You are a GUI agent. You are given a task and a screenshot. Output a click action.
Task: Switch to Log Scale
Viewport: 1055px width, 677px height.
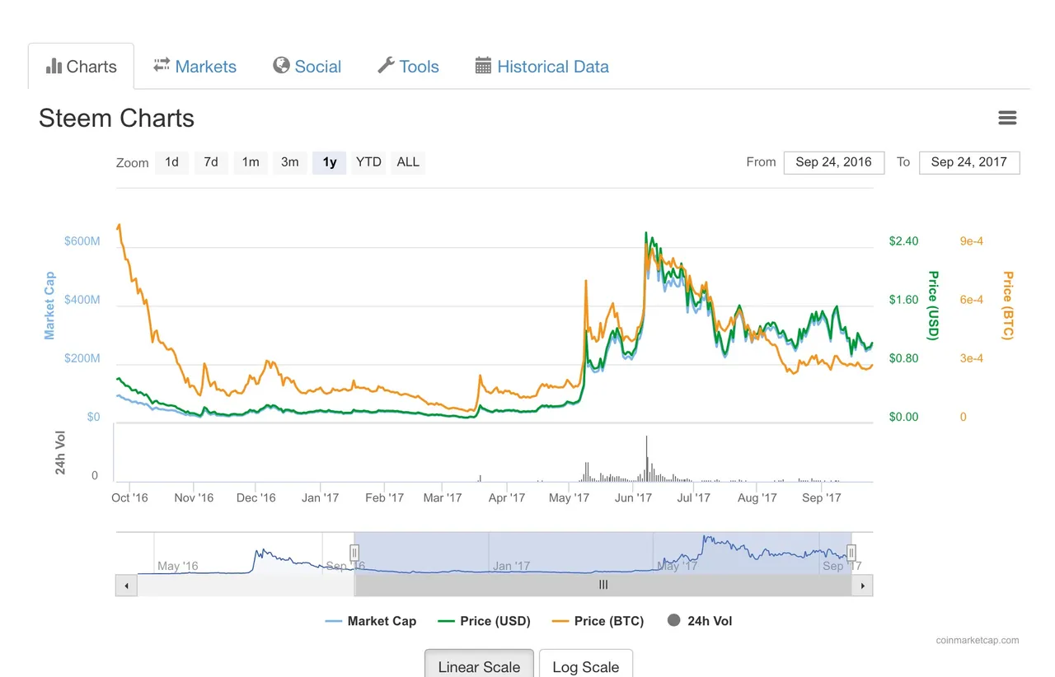tap(585, 665)
